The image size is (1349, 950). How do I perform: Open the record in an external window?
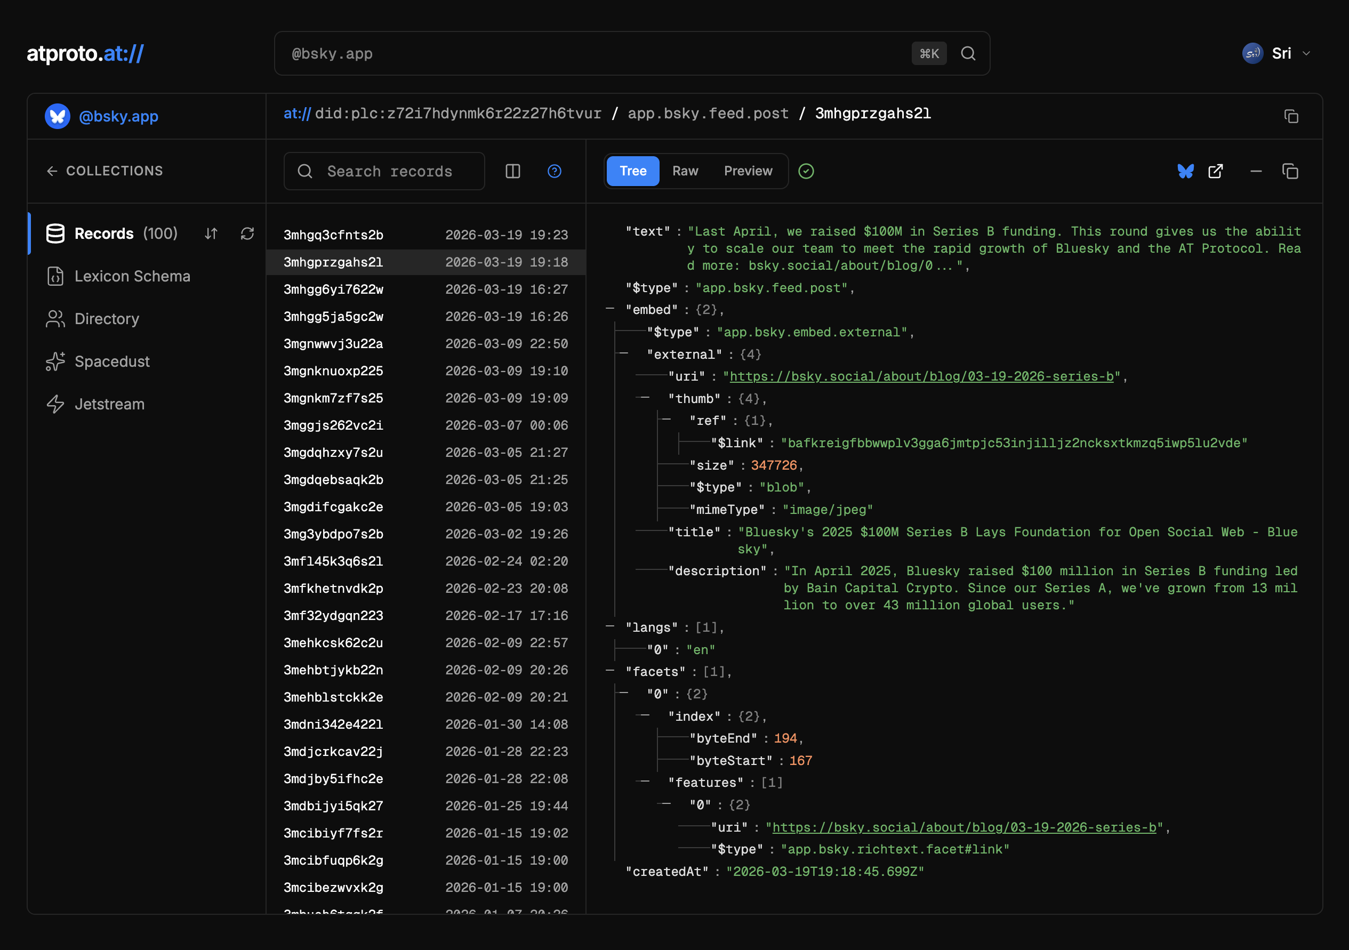point(1216,171)
